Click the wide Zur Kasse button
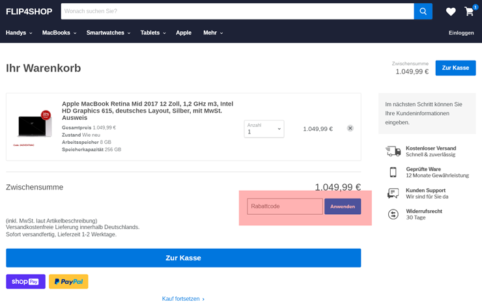482x304 pixels. click(x=183, y=258)
